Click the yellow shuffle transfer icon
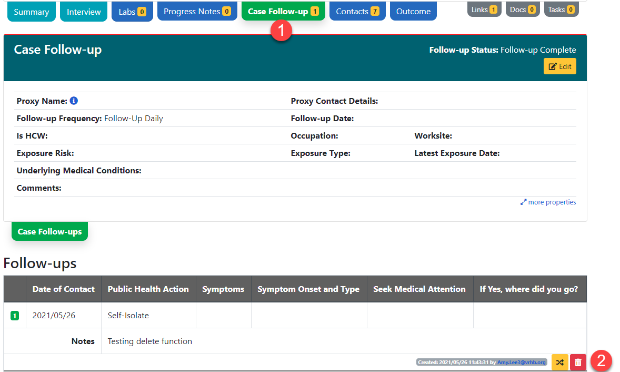 coord(560,363)
